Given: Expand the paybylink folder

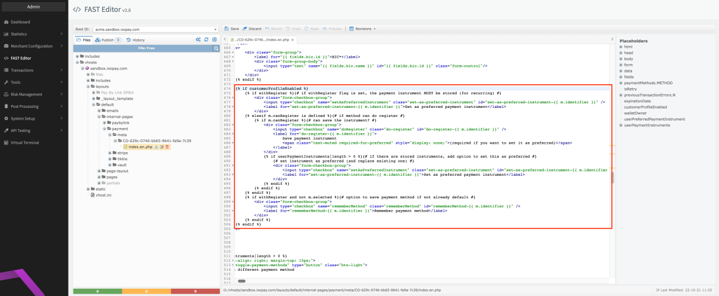Looking at the screenshot, I should 104,122.
